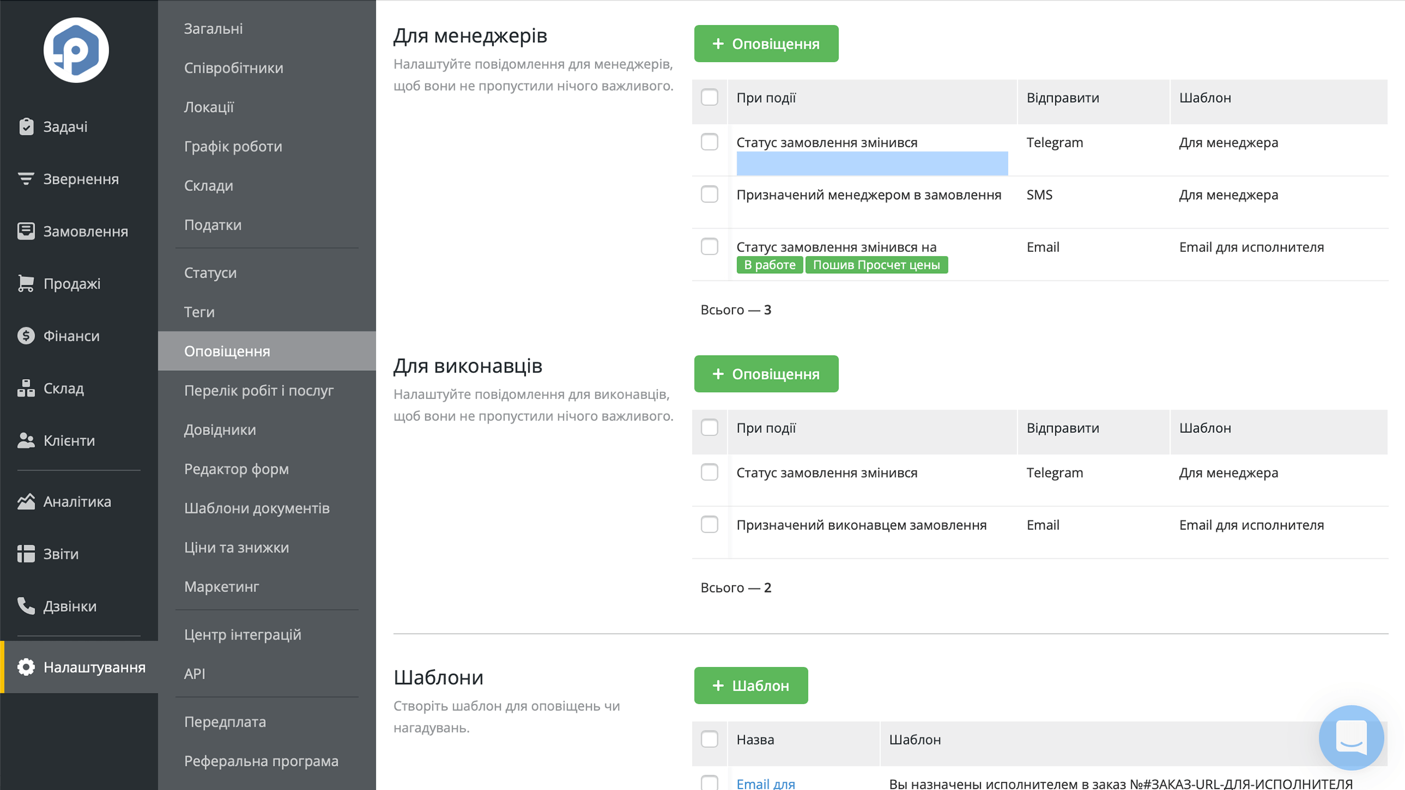Screen dimensions: 1405x790
Task: Click the Клієнти people icon
Action: point(26,441)
